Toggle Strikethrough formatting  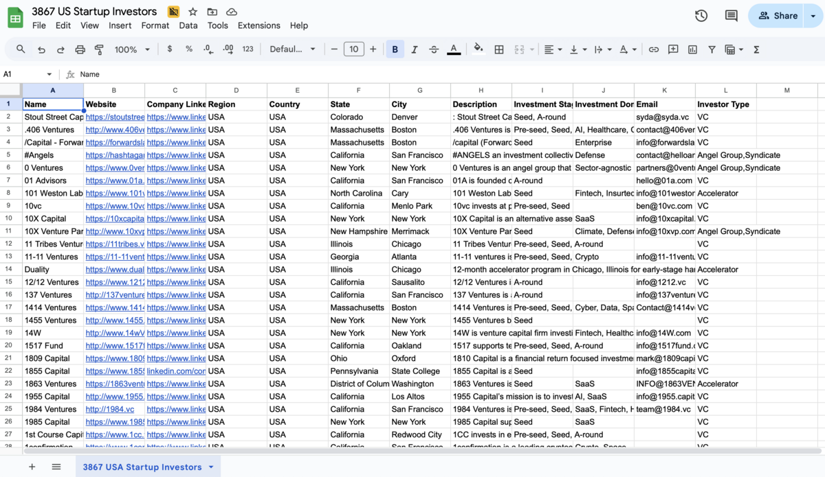pyautogui.click(x=434, y=49)
